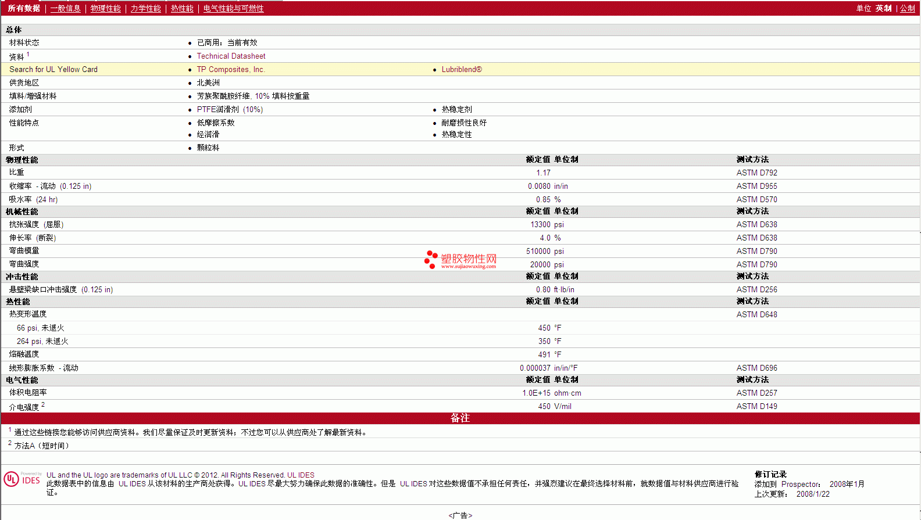
Task: Click the UL IDES logo
Action: coord(22,479)
